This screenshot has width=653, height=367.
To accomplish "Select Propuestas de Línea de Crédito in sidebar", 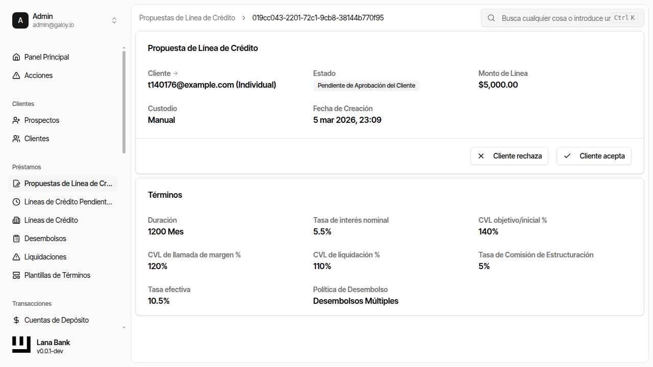I will coord(62,183).
